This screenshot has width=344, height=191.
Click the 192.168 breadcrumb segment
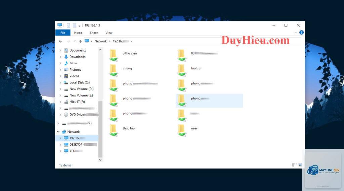click(121, 41)
